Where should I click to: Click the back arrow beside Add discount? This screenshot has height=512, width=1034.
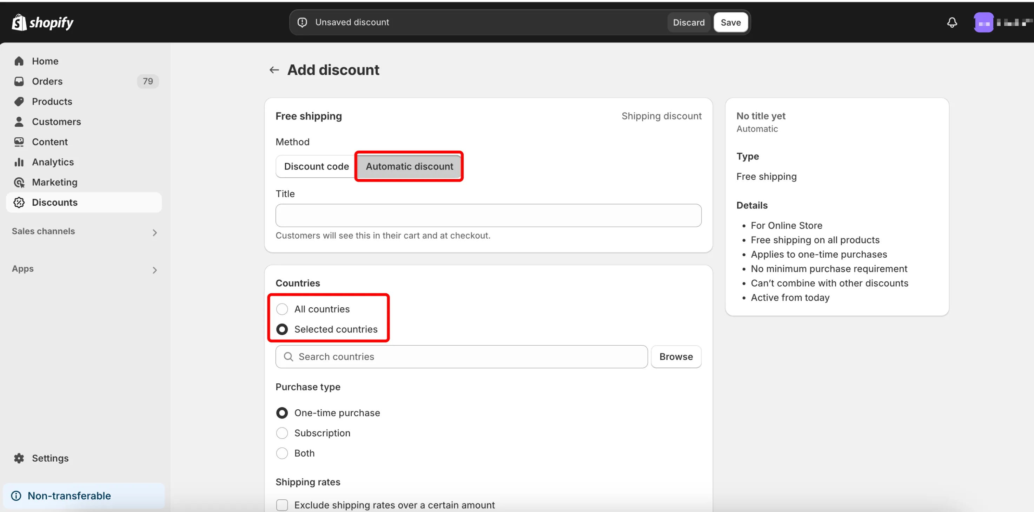pyautogui.click(x=274, y=70)
